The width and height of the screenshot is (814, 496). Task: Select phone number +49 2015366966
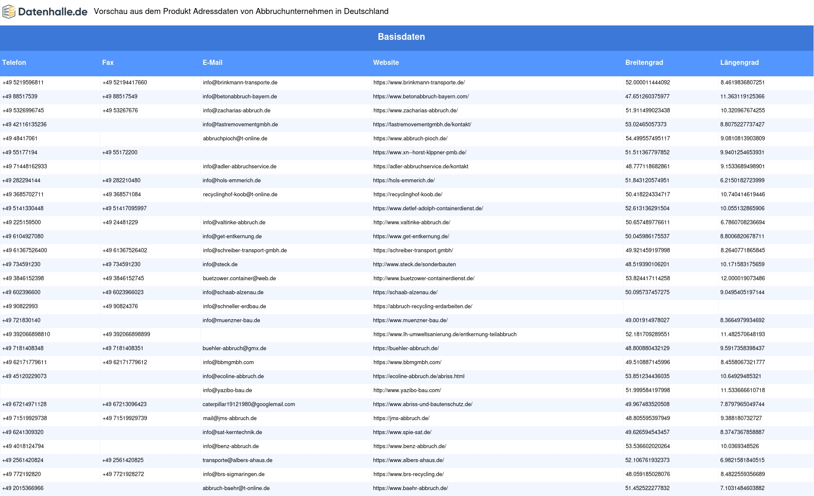click(x=23, y=488)
